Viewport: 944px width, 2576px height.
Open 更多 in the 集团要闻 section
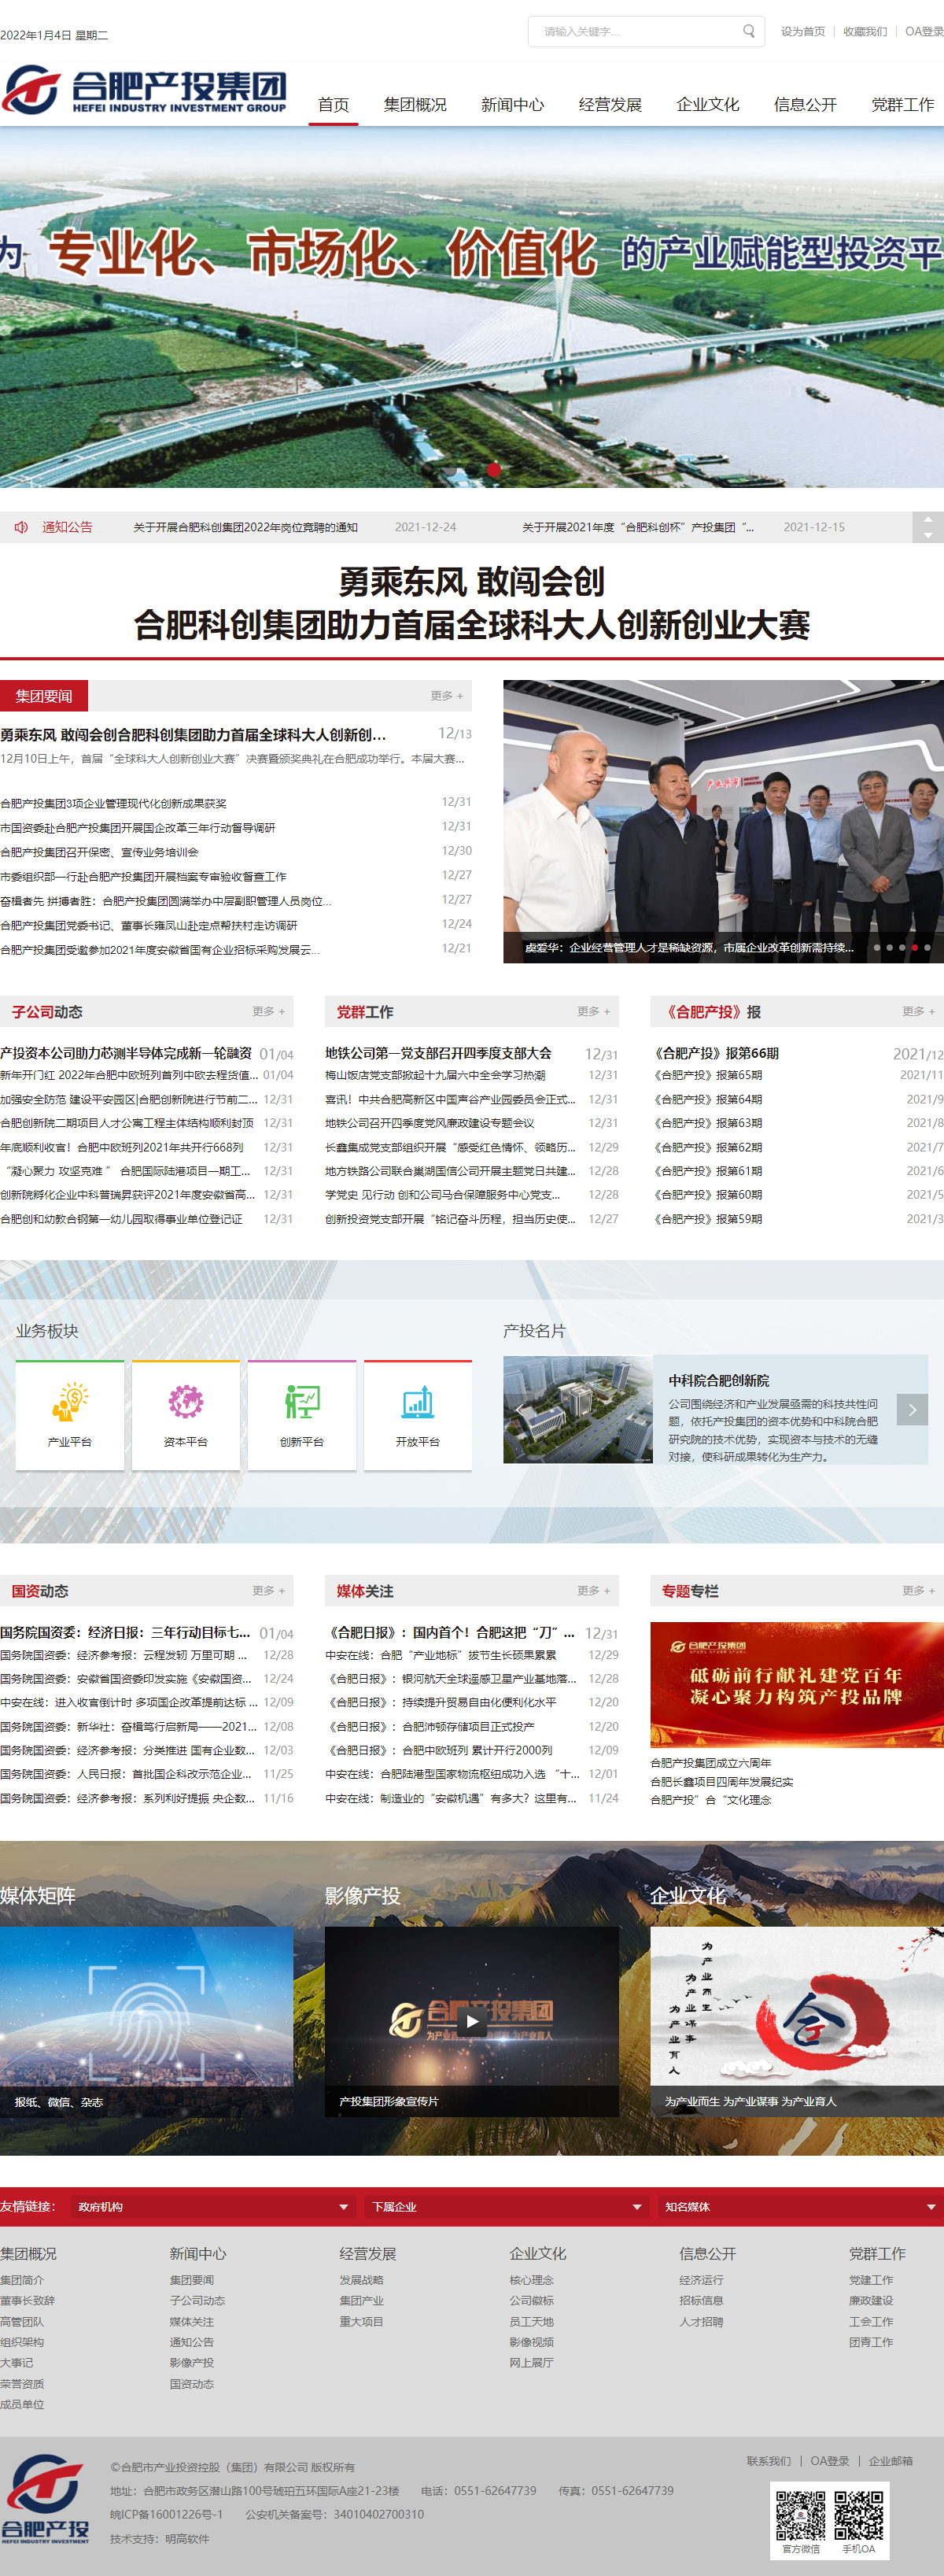coord(447,696)
